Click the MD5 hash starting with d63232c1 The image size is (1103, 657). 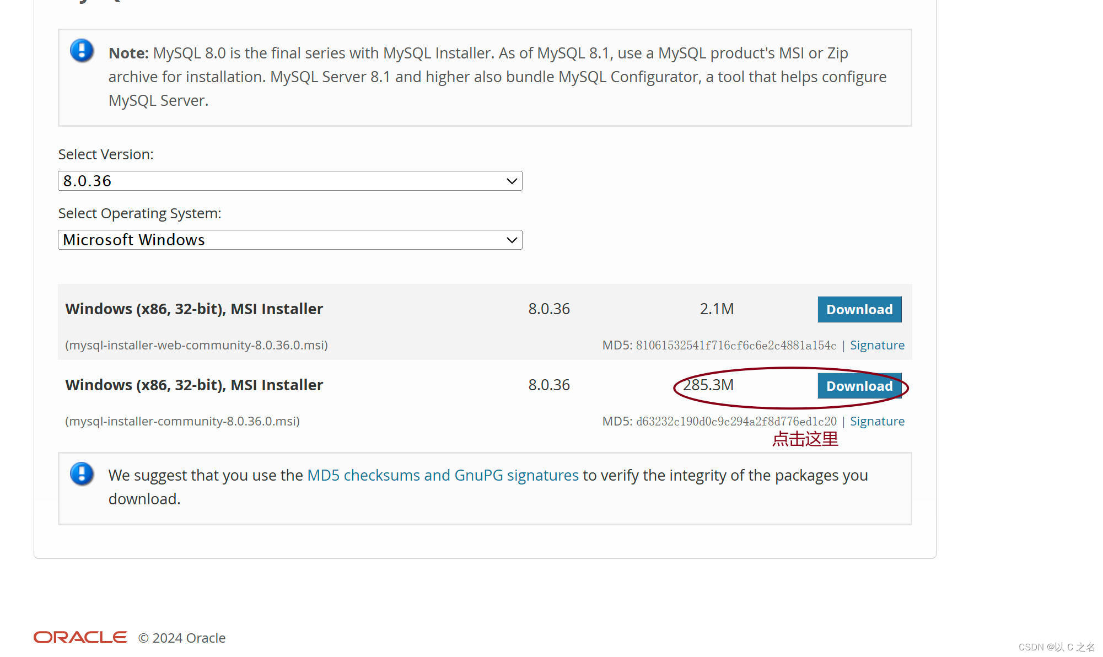click(x=735, y=421)
